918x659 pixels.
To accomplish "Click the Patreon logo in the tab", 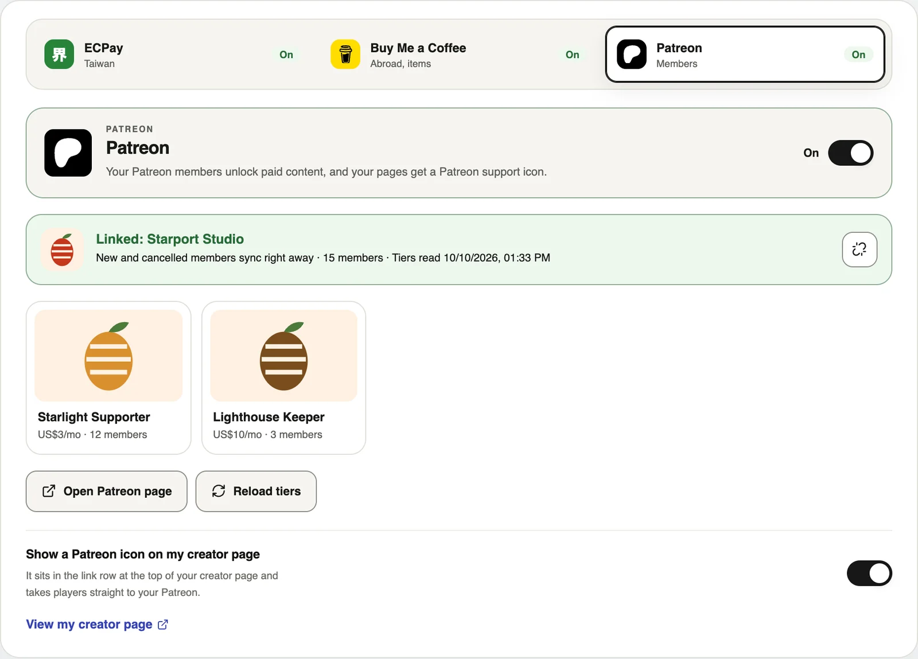I will click(x=632, y=54).
